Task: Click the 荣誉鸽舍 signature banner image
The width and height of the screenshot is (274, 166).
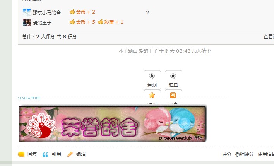Action: click(x=112, y=124)
